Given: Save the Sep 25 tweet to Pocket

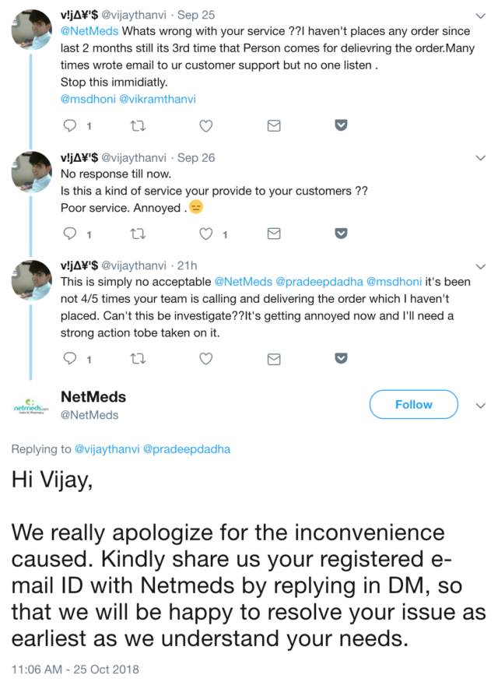Looking at the screenshot, I should point(341,125).
